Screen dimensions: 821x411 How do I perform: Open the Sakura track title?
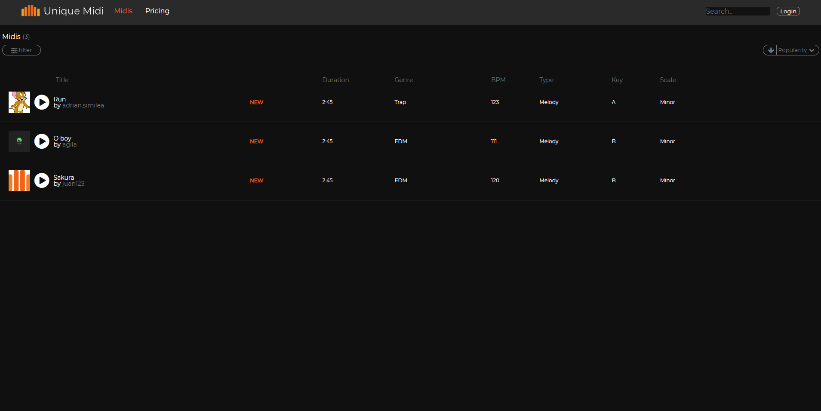64,178
